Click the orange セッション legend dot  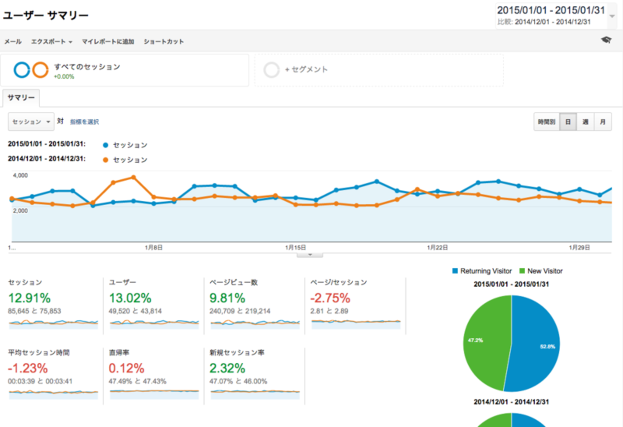[105, 160]
